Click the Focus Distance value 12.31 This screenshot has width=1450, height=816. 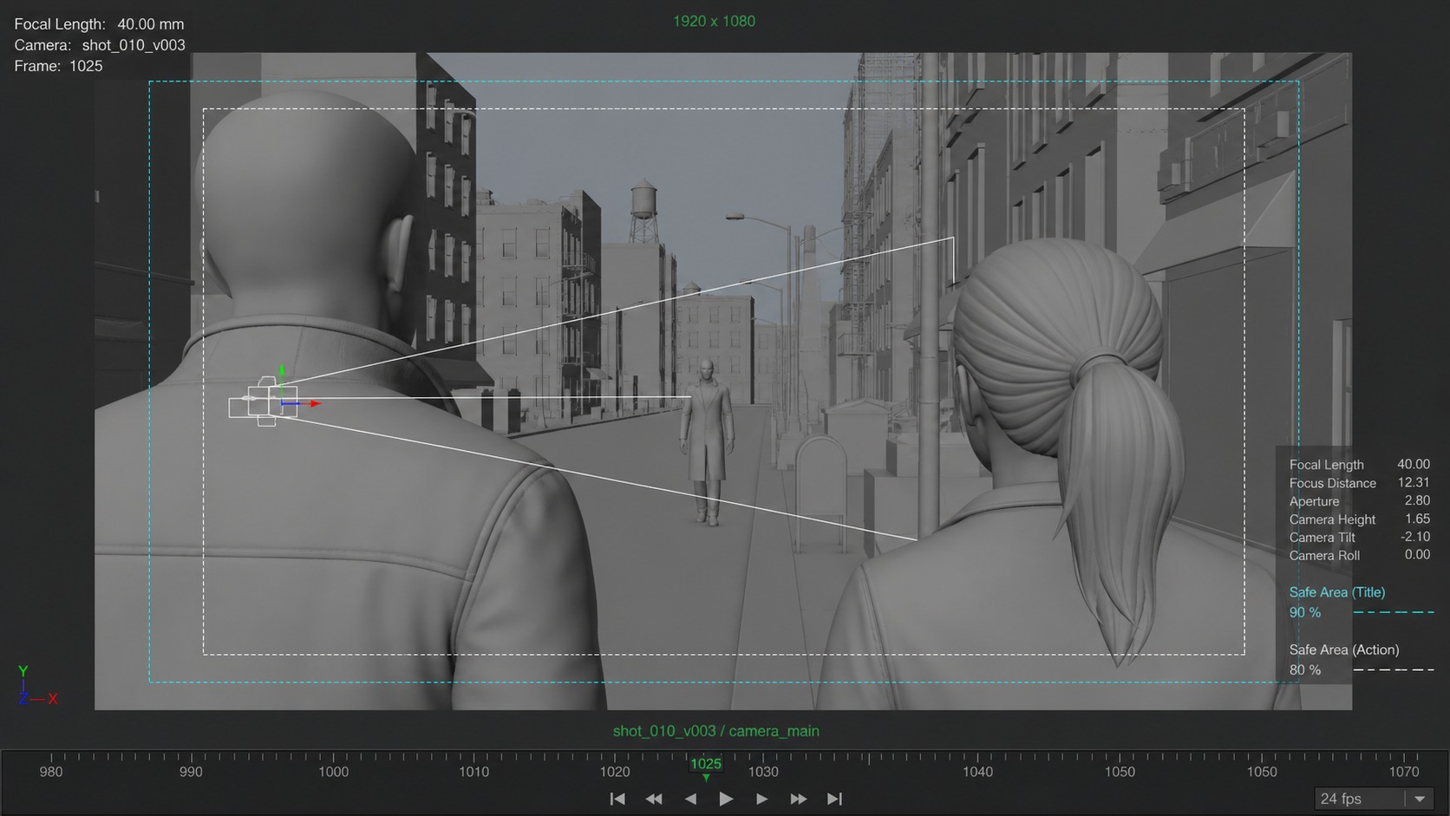click(1414, 482)
